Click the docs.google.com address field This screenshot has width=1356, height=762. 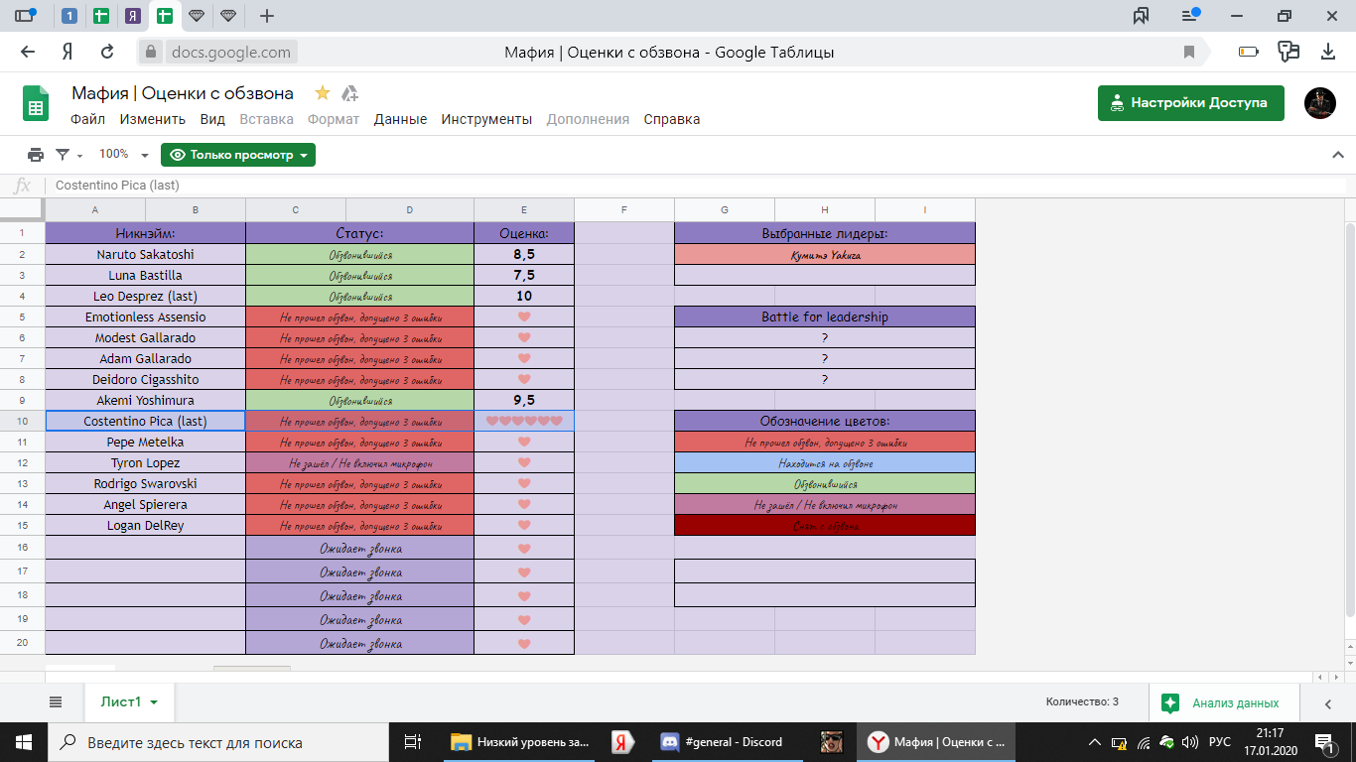click(x=229, y=52)
